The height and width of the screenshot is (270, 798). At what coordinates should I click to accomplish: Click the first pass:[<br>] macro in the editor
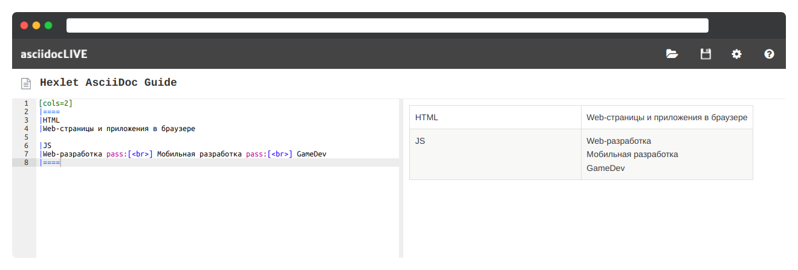(x=129, y=154)
